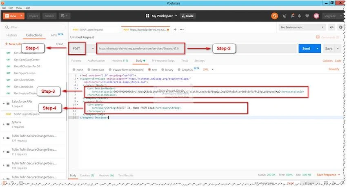Open the Upgrade dropdown arrow
This screenshot has width=347, height=187.
pos(340,16)
